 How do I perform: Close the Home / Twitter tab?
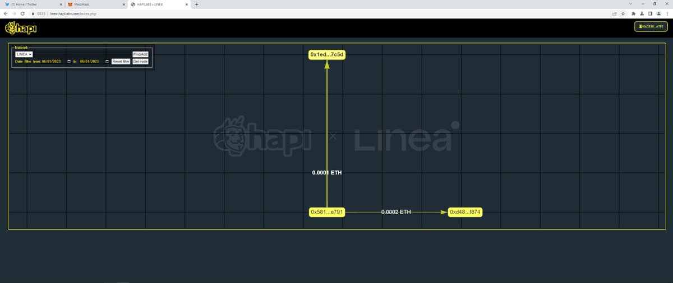pyautogui.click(x=60, y=4)
